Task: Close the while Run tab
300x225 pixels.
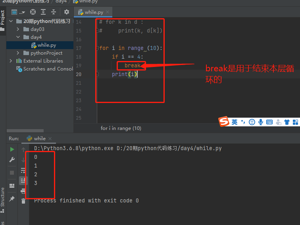Action: point(50,139)
